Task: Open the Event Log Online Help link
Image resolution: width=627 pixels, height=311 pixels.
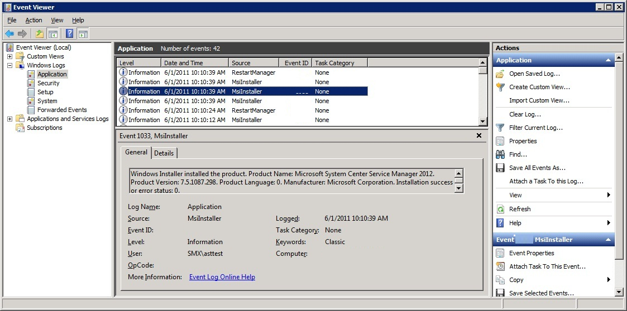Action: [x=222, y=277]
